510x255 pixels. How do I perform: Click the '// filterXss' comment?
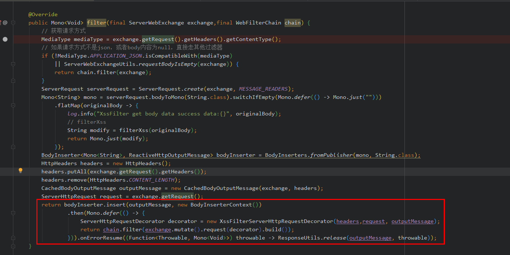87,122
